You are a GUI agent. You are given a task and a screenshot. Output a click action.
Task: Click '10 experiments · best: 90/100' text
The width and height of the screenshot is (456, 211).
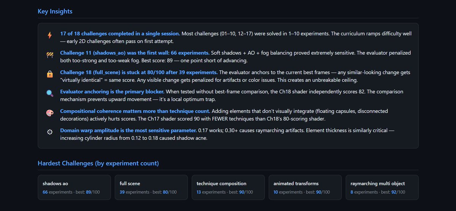tap(302, 192)
